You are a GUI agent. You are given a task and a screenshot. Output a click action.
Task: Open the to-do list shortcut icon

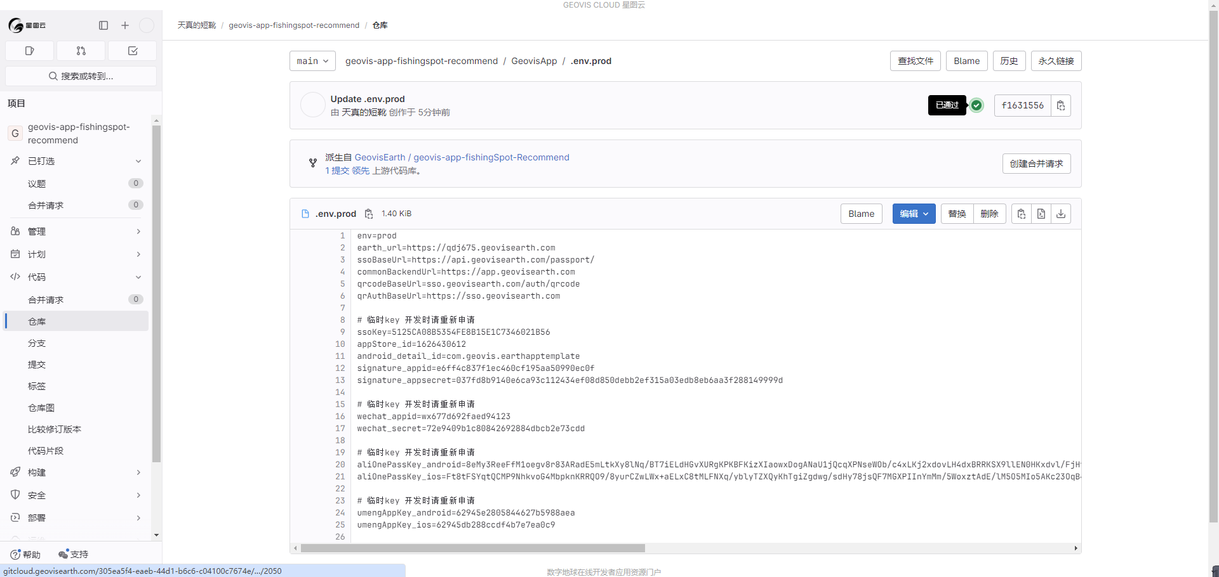coord(133,51)
